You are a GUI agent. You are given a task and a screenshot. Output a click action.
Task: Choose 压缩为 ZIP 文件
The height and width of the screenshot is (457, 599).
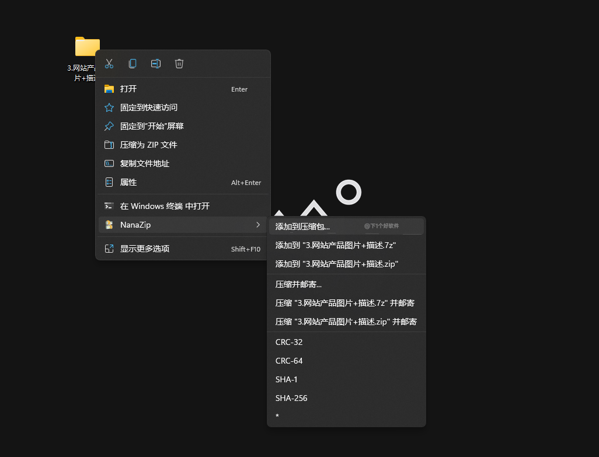pyautogui.click(x=183, y=145)
